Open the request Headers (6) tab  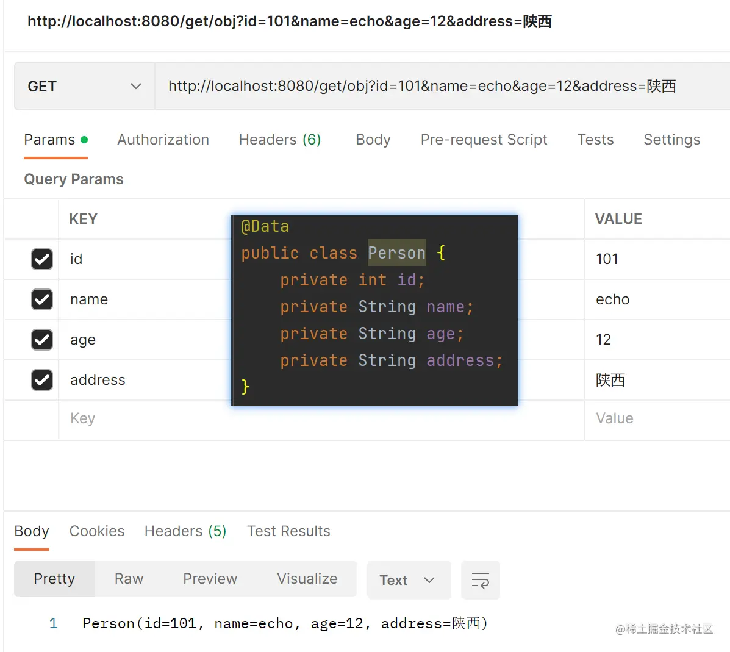click(280, 140)
